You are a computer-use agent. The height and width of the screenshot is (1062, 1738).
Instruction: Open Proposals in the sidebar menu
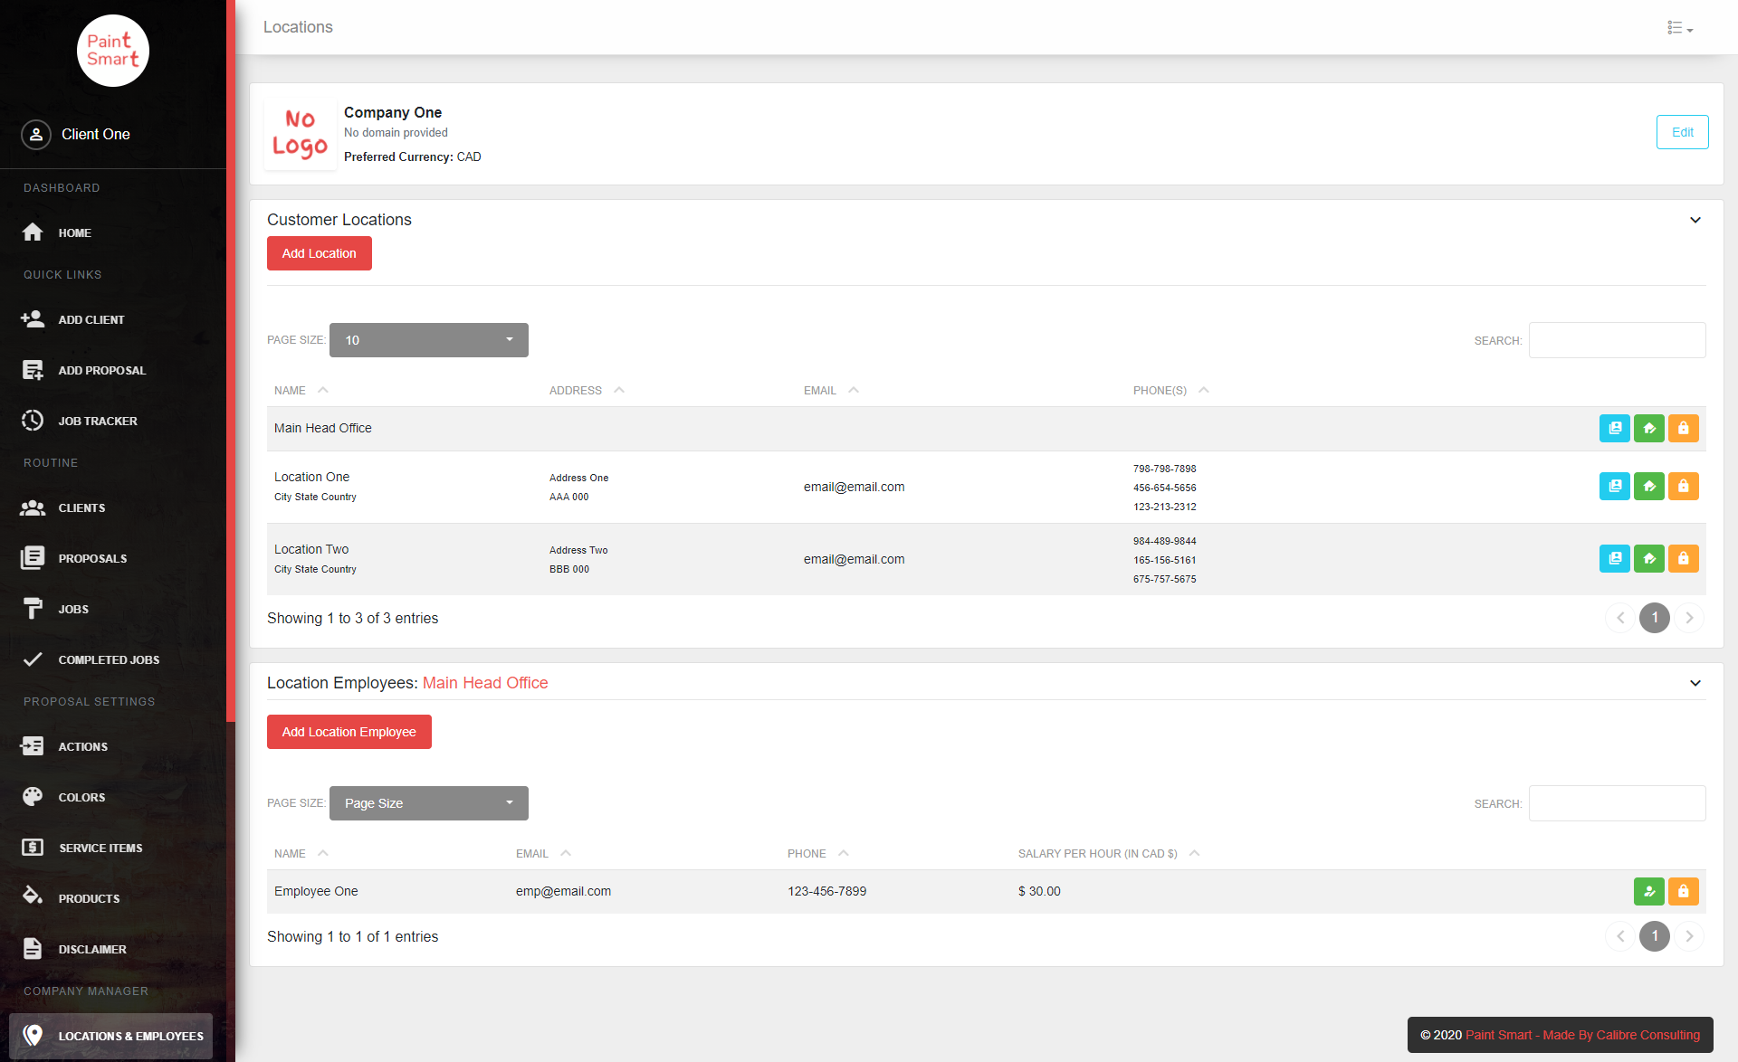(92, 558)
